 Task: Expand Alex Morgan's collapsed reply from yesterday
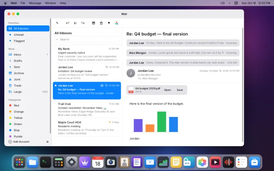[183, 53]
